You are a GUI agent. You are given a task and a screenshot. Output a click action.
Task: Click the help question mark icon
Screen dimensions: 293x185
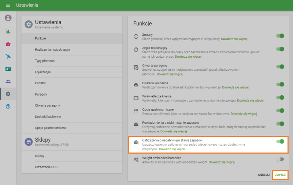click(x=8, y=106)
